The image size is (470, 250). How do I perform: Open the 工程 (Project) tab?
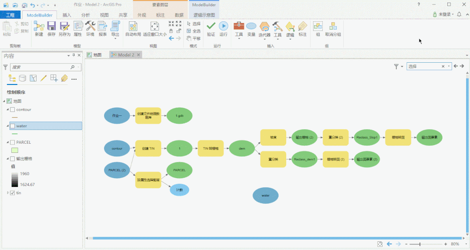pyautogui.click(x=10, y=15)
